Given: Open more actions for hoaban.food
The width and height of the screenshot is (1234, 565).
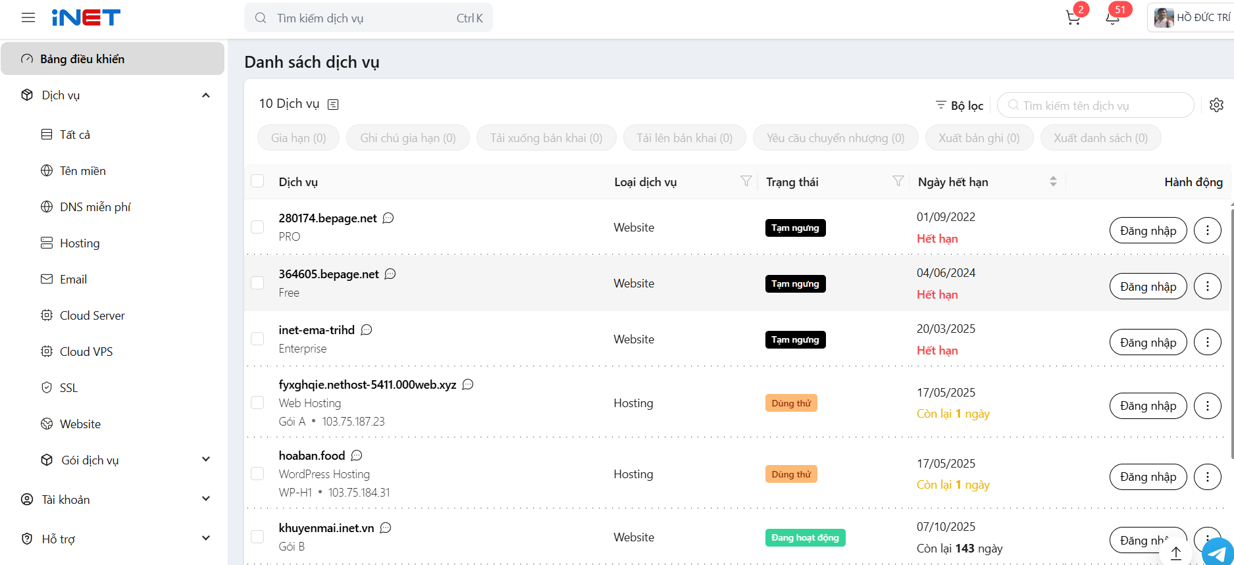Looking at the screenshot, I should [1208, 477].
